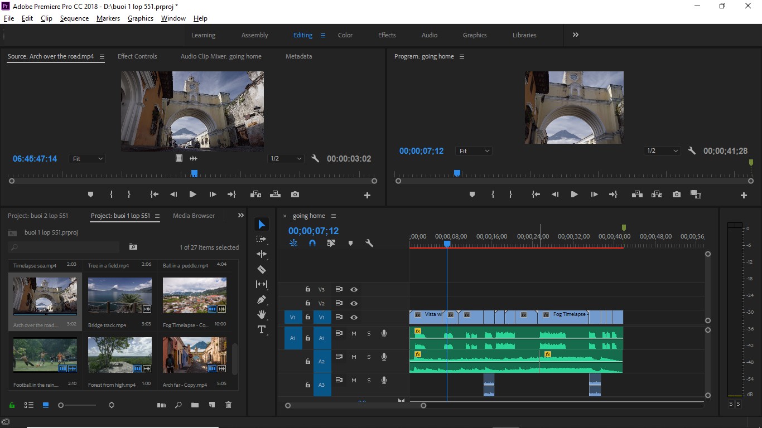Hide the V3 track output
762x428 pixels.
354,290
